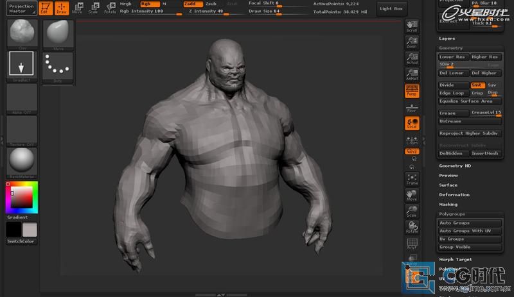Viewport: 514px width, 297px height.
Task: Expand the Masking section
Action: pyautogui.click(x=448, y=205)
